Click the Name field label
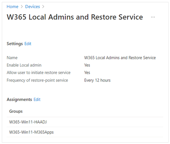 pyautogui.click(x=12, y=58)
